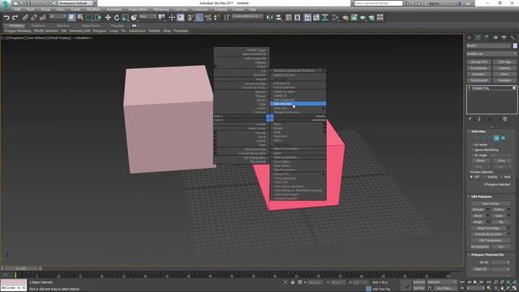Collapse the Selection rollout
Image resolution: width=519 pixels, height=292 pixels.
[x=478, y=131]
